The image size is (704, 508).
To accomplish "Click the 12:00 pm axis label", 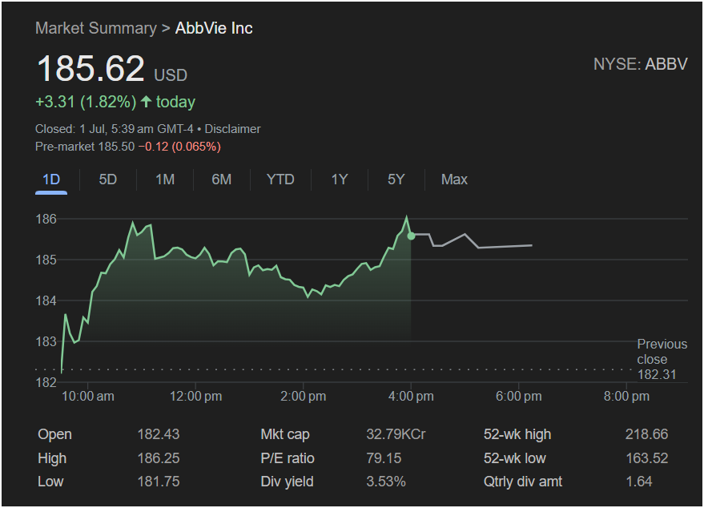I will click(195, 396).
